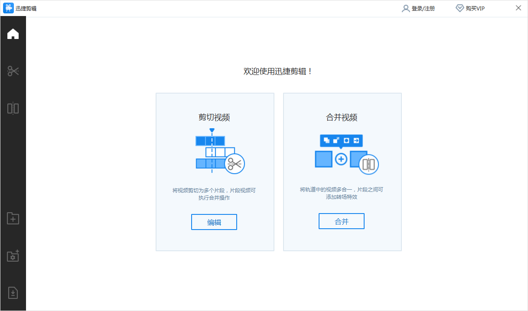
Task: Click the 剪切视频 card title text
Action: 215,117
